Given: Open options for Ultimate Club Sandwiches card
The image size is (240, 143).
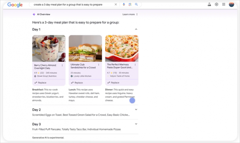Looking at the screenshot, I should click(x=99, y=65).
